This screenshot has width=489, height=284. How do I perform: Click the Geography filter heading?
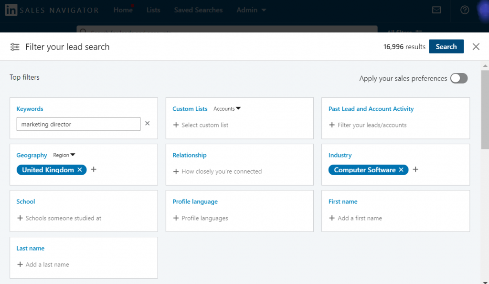click(32, 155)
